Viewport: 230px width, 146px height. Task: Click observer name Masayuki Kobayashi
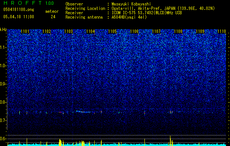coord(131,4)
